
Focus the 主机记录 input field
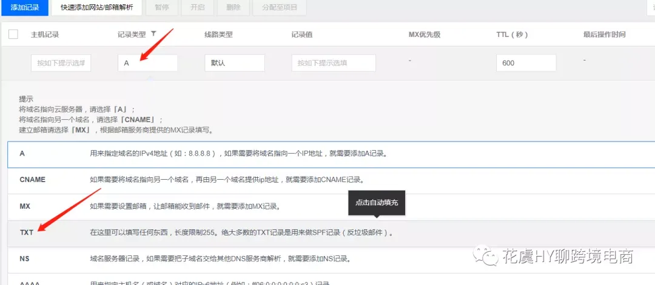click(x=61, y=63)
